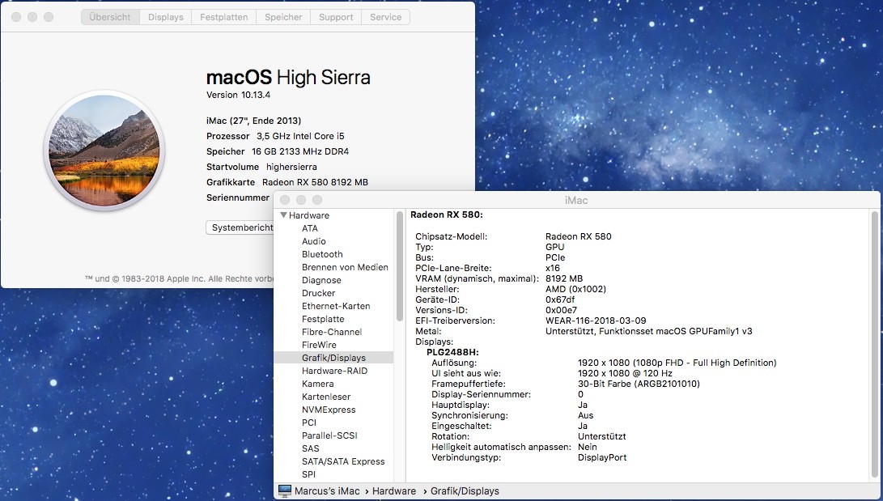Click the Grafikkarte Radeon RX 580 line
Screen dimensions: 883x501
click(287, 182)
